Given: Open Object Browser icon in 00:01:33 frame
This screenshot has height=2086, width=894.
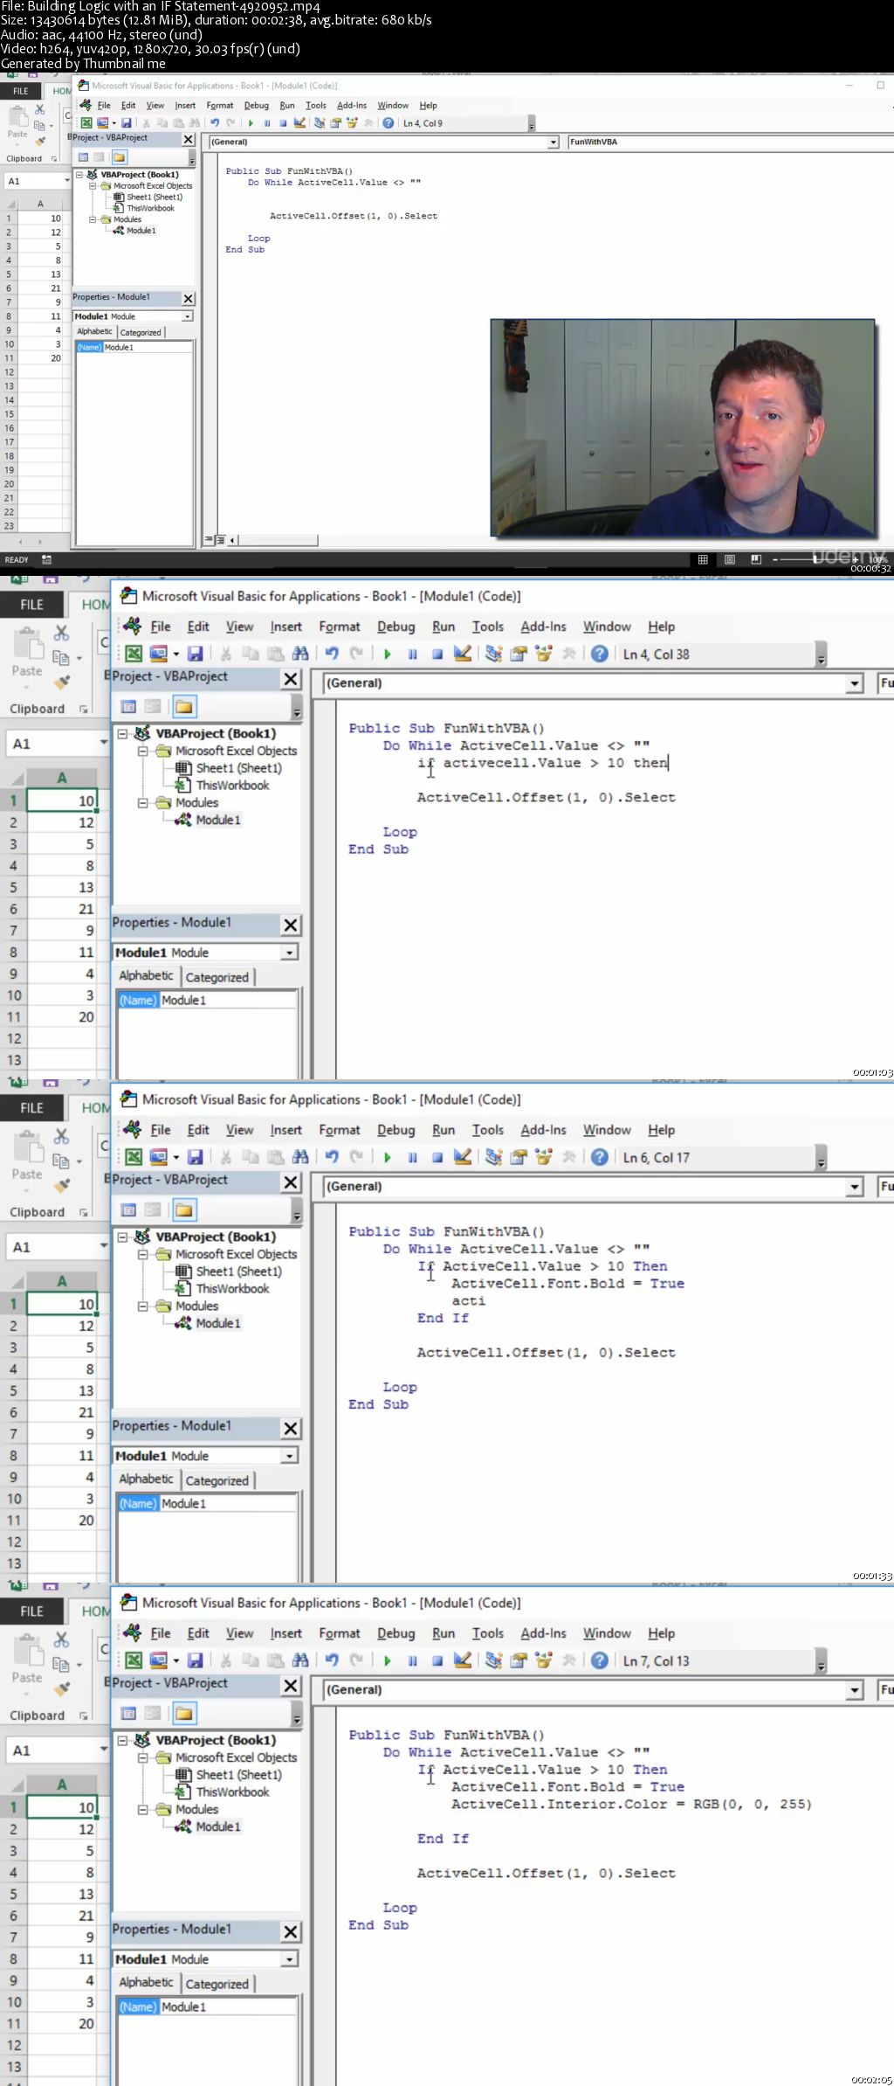Looking at the screenshot, I should click(x=544, y=1157).
